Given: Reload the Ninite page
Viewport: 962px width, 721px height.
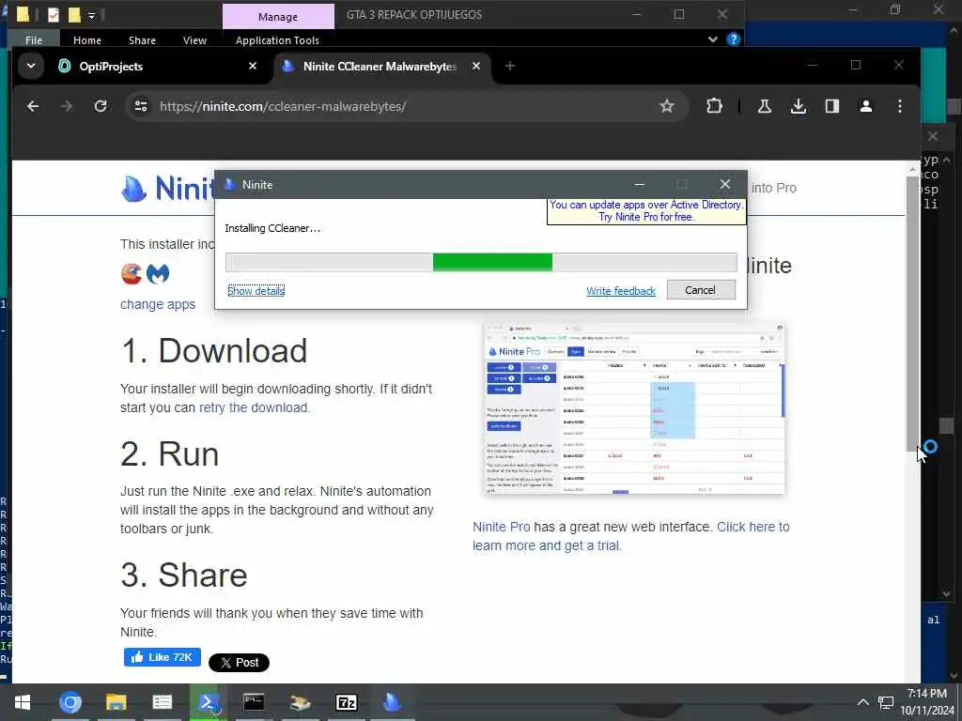Looking at the screenshot, I should [x=101, y=106].
